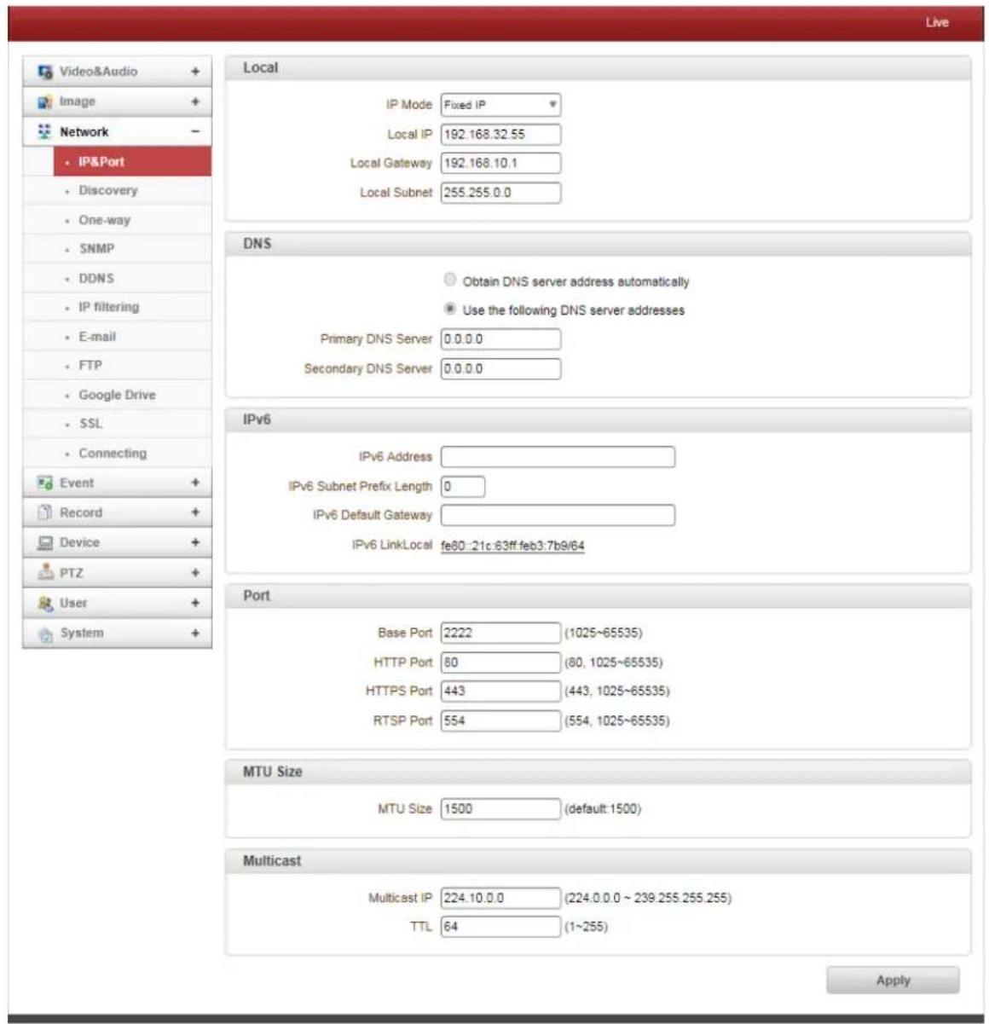Click the System menu icon
The image size is (989, 1024).
click(44, 633)
